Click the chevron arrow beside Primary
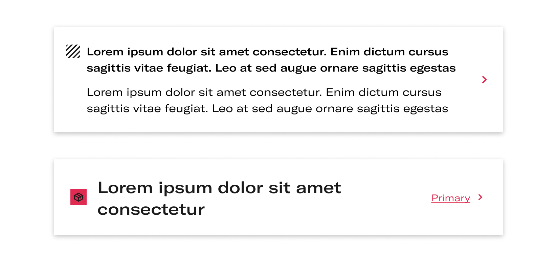Screen dimensions: 557x262 click(x=480, y=197)
